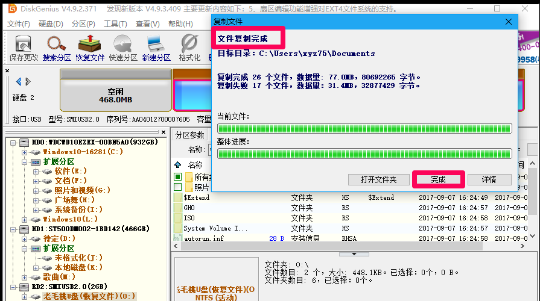
Task: Click the 整体进展 progress bar
Action: 364,154
